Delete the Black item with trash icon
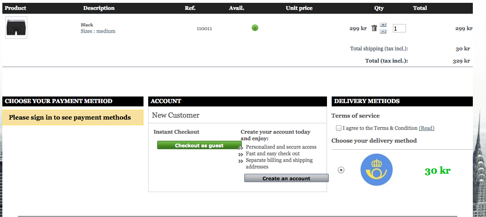The image size is (486, 217). 374,28
